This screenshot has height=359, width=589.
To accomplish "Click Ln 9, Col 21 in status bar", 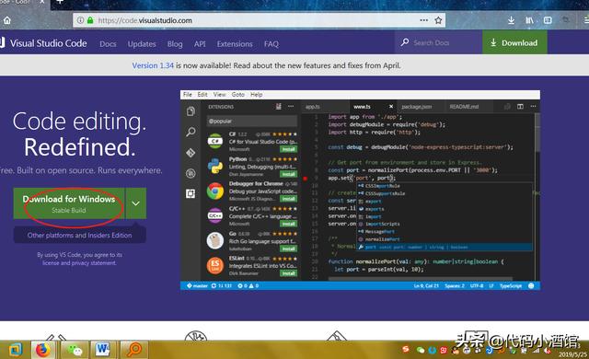I will point(426,285).
